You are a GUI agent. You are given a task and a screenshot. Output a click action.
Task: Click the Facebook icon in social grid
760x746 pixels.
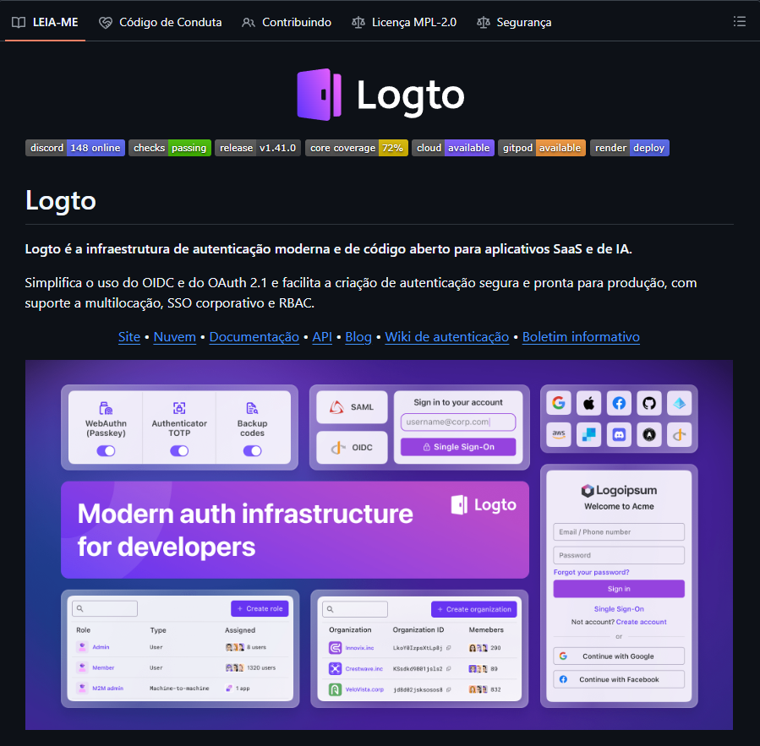click(x=619, y=403)
